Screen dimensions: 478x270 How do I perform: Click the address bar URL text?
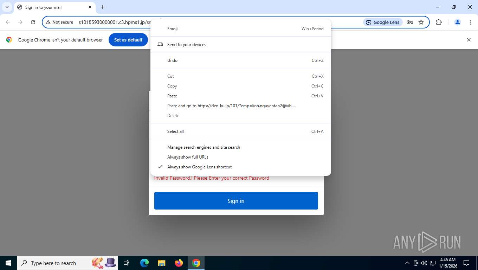coord(115,22)
